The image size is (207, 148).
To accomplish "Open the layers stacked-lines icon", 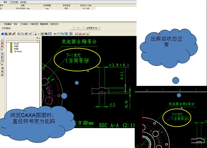I will (x=42, y=34).
